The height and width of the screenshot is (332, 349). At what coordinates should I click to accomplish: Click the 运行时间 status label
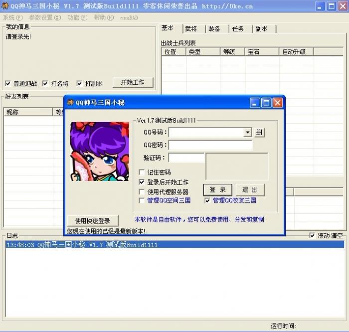(x=283, y=326)
